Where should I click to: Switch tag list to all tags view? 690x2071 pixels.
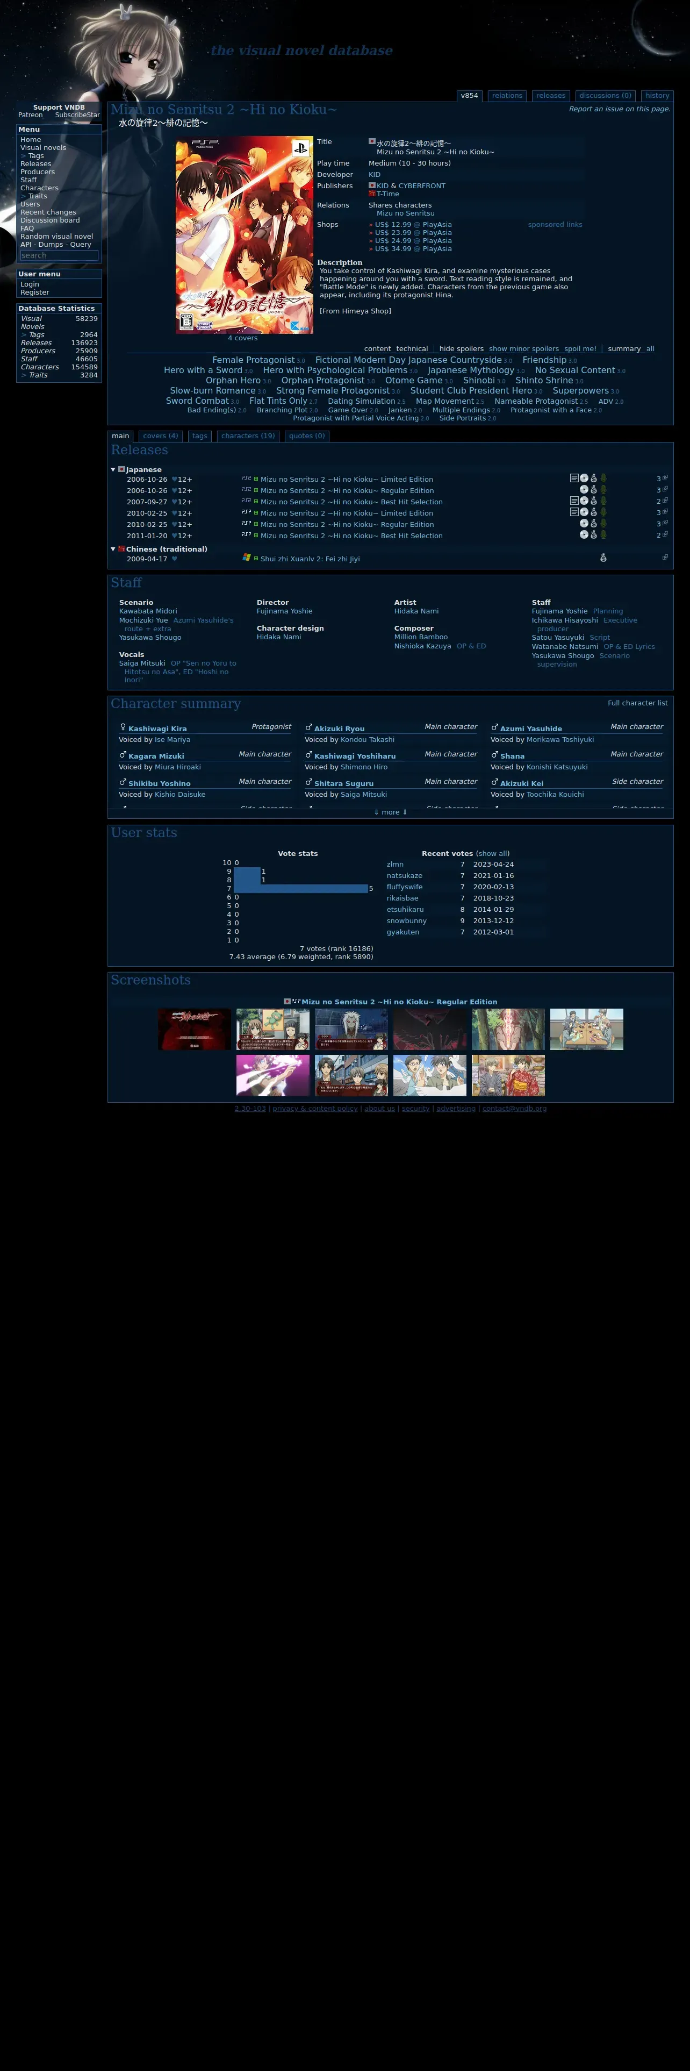click(651, 349)
